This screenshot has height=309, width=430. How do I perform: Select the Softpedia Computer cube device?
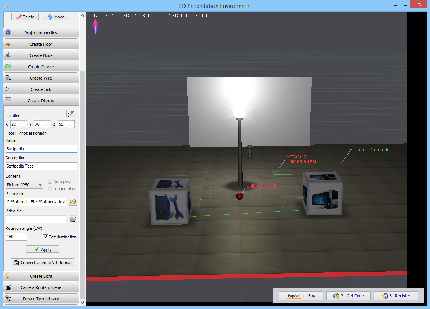coord(323,193)
